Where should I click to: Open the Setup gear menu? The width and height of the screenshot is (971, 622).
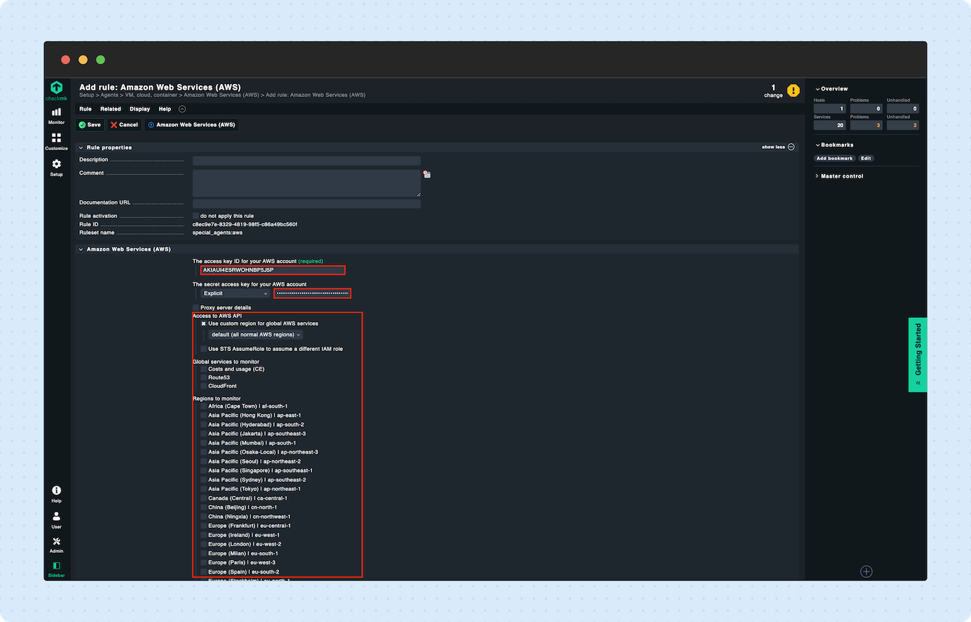pyautogui.click(x=56, y=167)
